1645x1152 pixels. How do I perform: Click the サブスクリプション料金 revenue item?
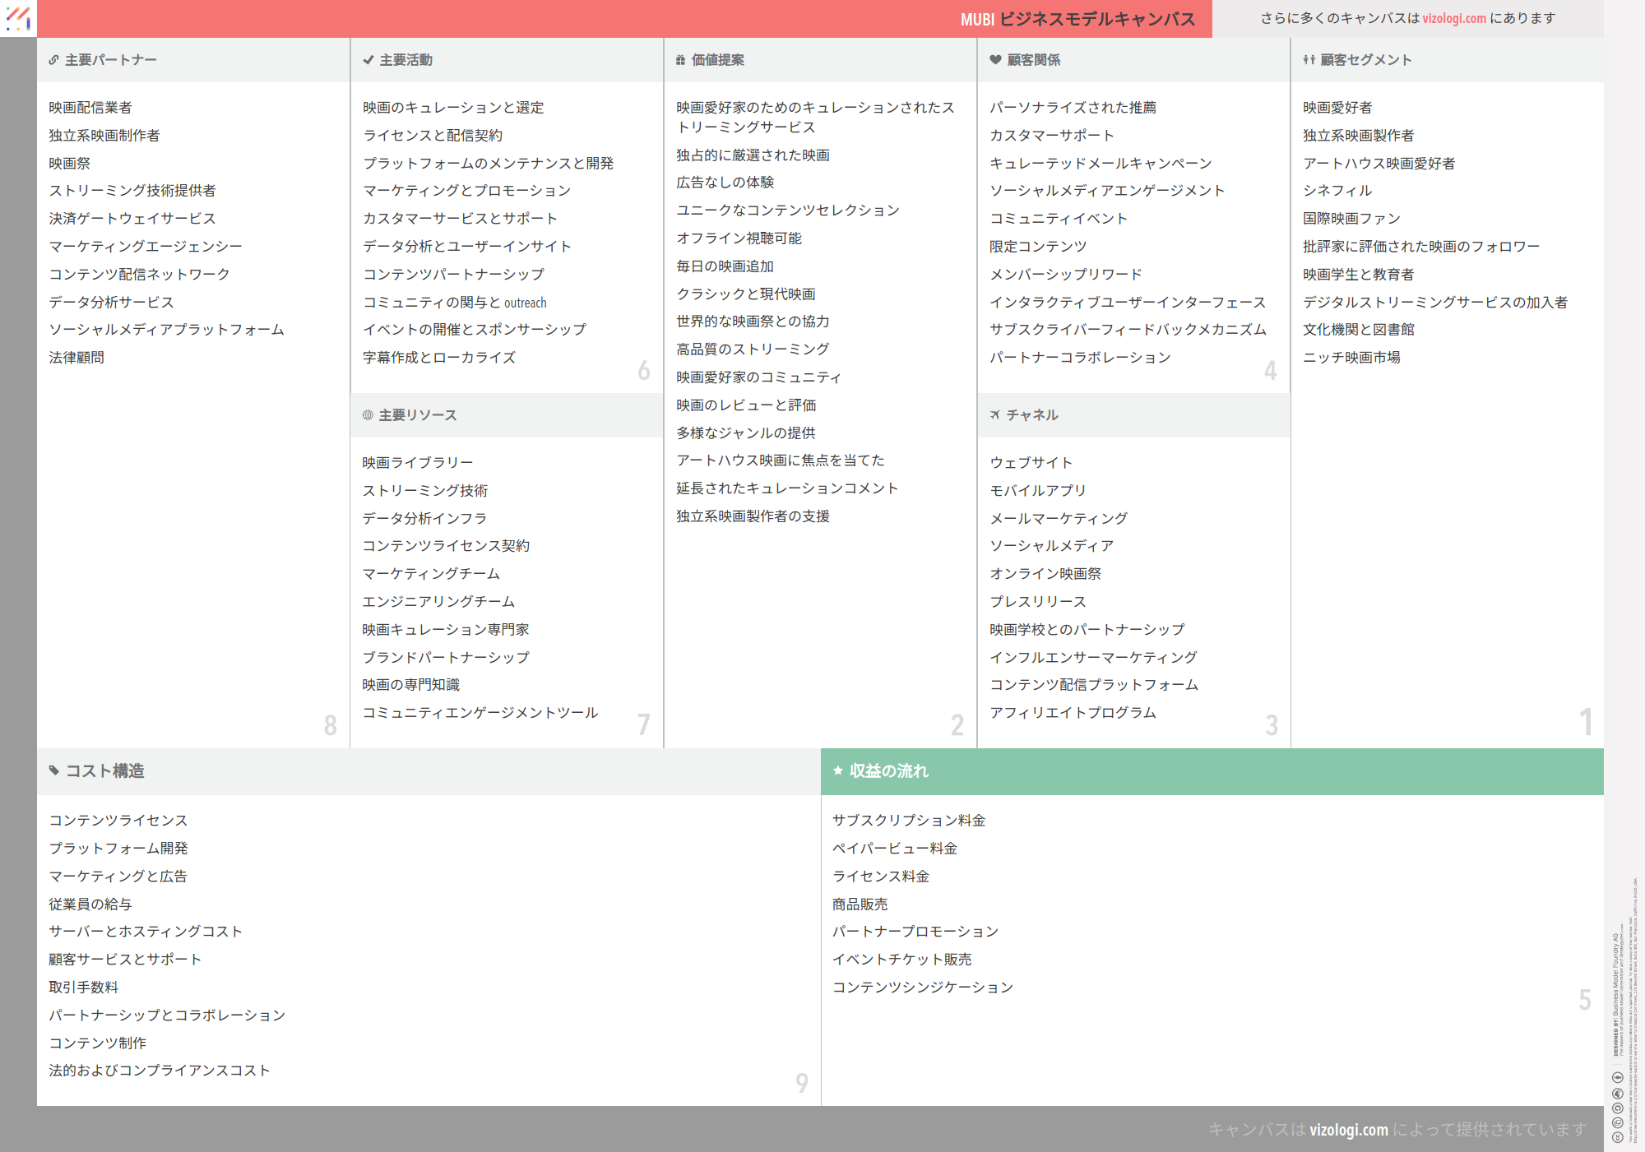pos(909,820)
